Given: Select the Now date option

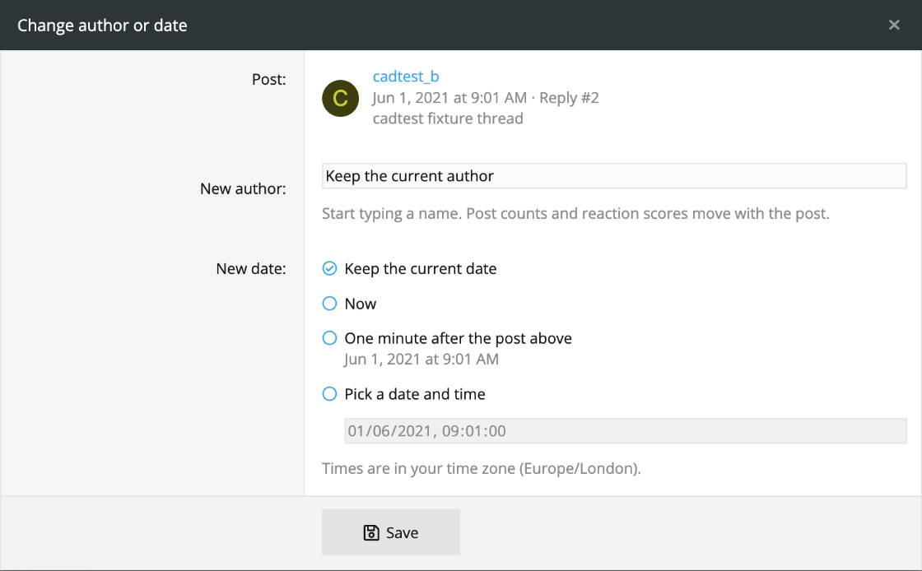Looking at the screenshot, I should [x=329, y=303].
